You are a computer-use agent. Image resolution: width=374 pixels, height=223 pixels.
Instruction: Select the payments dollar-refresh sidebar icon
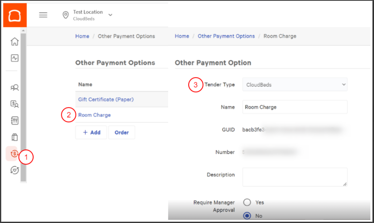coord(14,154)
